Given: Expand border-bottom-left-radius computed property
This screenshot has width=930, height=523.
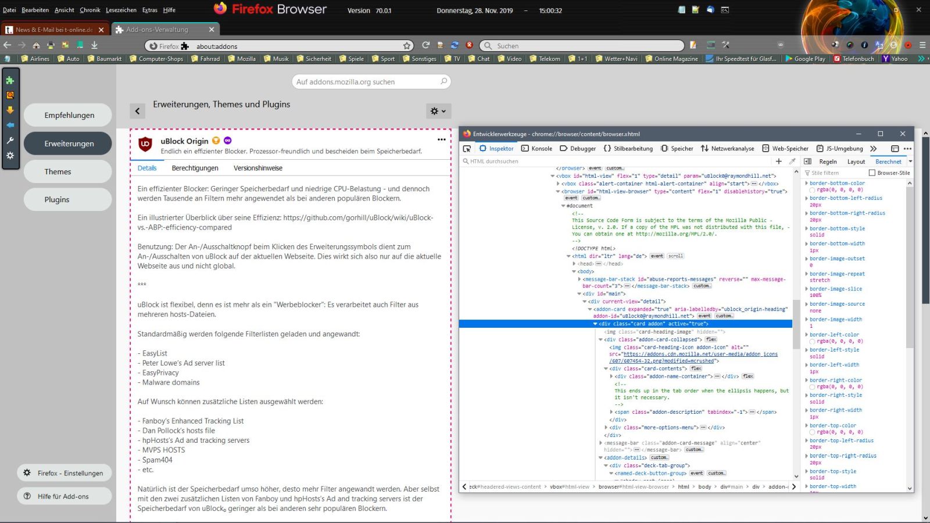Looking at the screenshot, I should 807,198.
